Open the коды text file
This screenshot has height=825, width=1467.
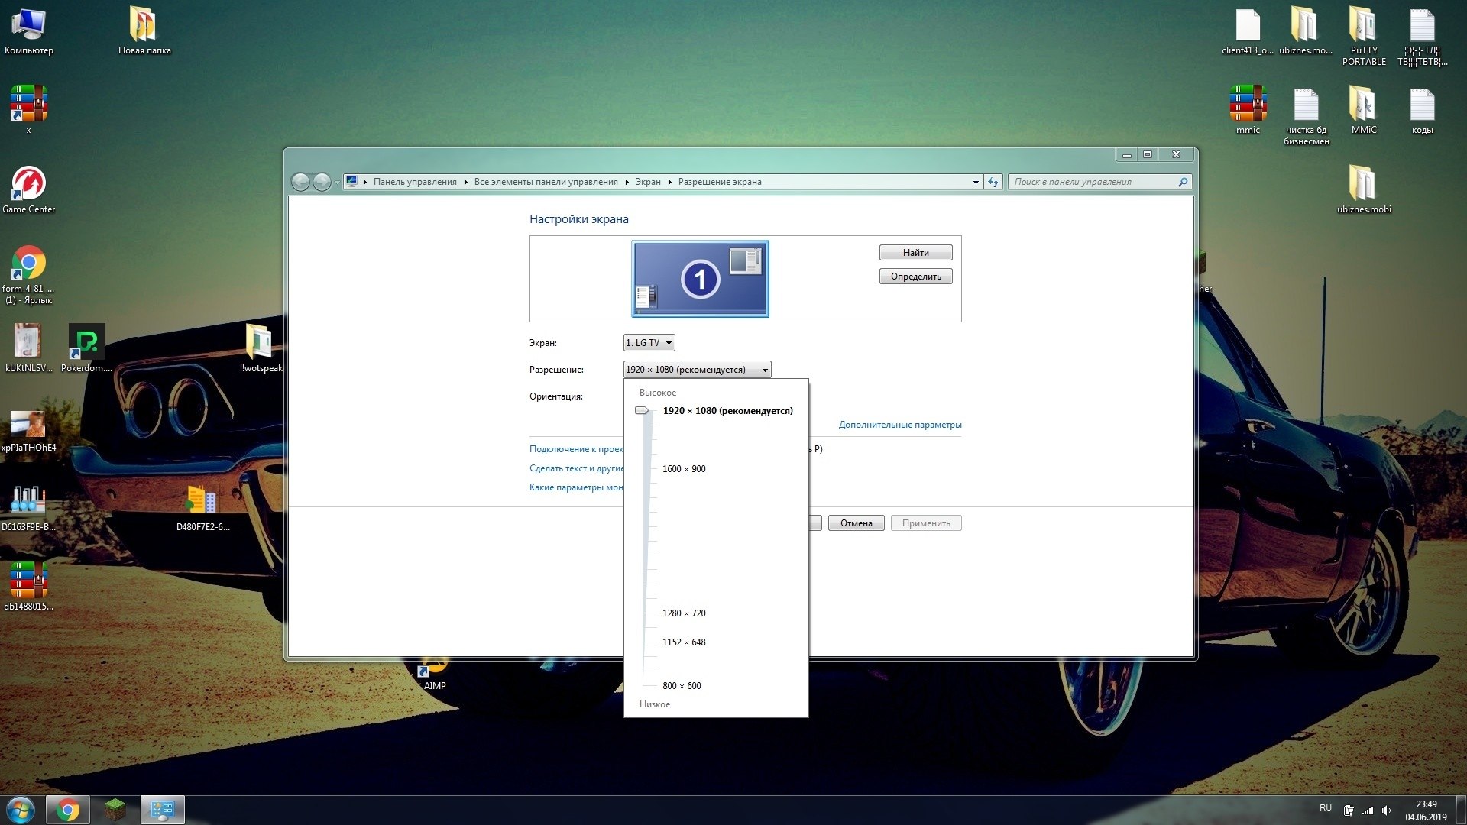coord(1422,109)
